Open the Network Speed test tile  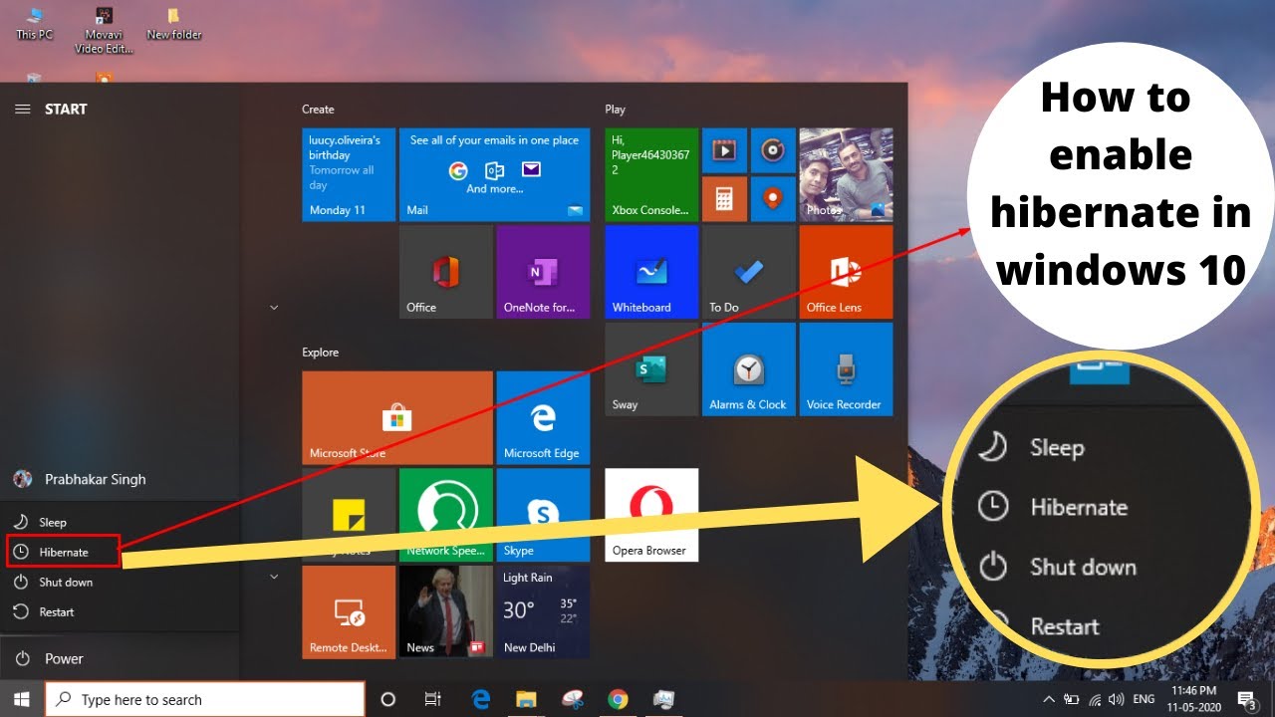click(446, 516)
